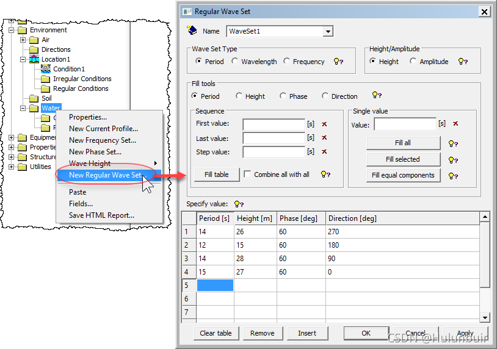
Task: Select the highlighted Period cell in row 5
Action: [215, 286]
